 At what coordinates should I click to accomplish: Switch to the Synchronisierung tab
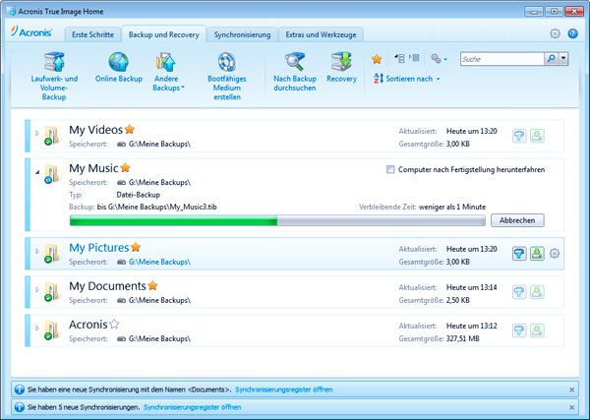(x=241, y=34)
